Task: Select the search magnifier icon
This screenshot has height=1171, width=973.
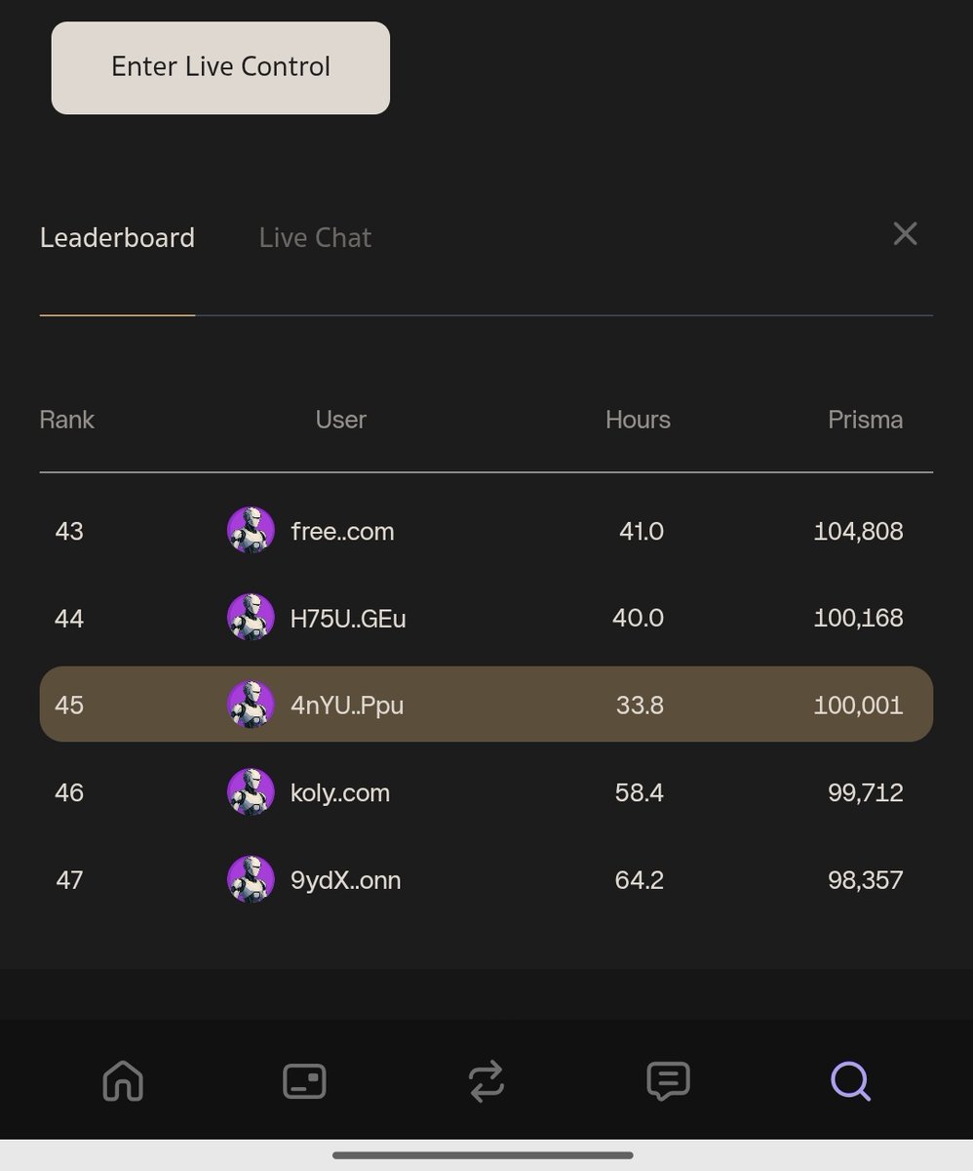Action: [850, 1081]
